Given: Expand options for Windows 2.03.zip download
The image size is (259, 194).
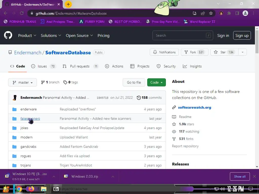Looking at the screenshot, I should pos(113,177).
